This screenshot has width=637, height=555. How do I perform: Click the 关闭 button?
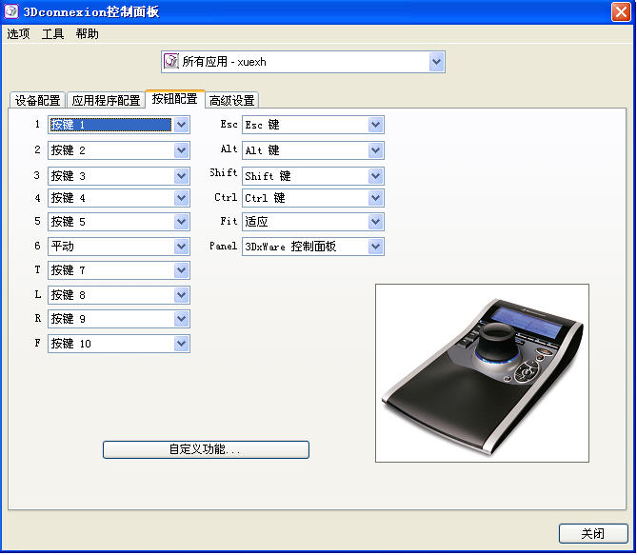tap(593, 533)
